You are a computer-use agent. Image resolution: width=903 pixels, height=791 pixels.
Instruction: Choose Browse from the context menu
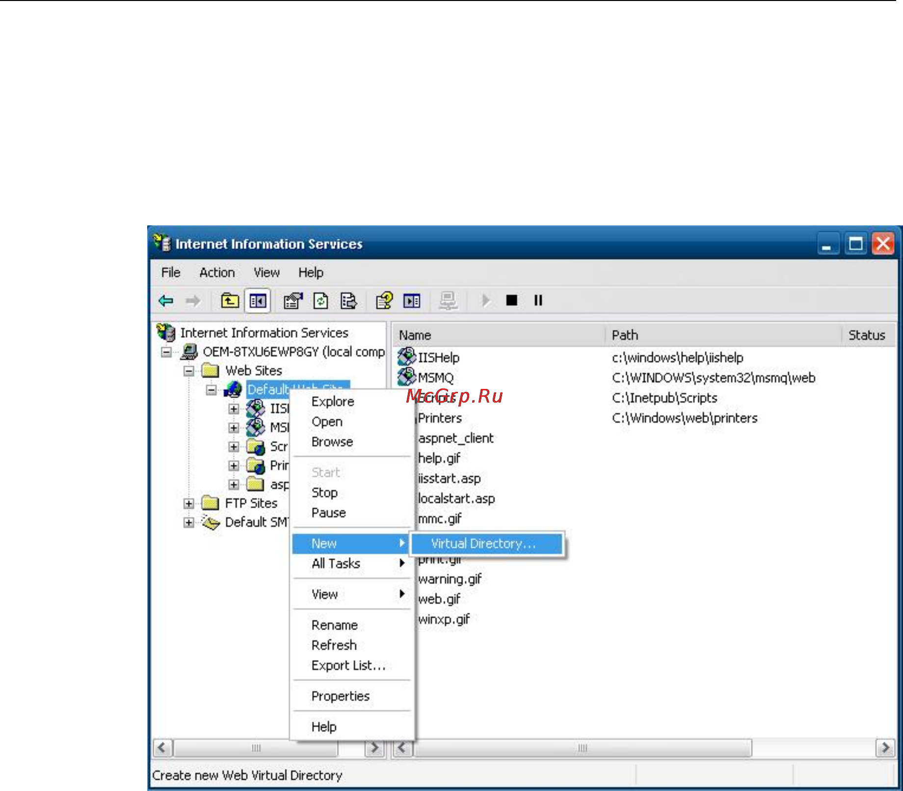tap(351, 441)
